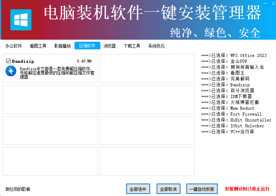Uncheck the Bandizip checkbox
Image resolution: width=276 pixels, height=196 pixels.
8,61
